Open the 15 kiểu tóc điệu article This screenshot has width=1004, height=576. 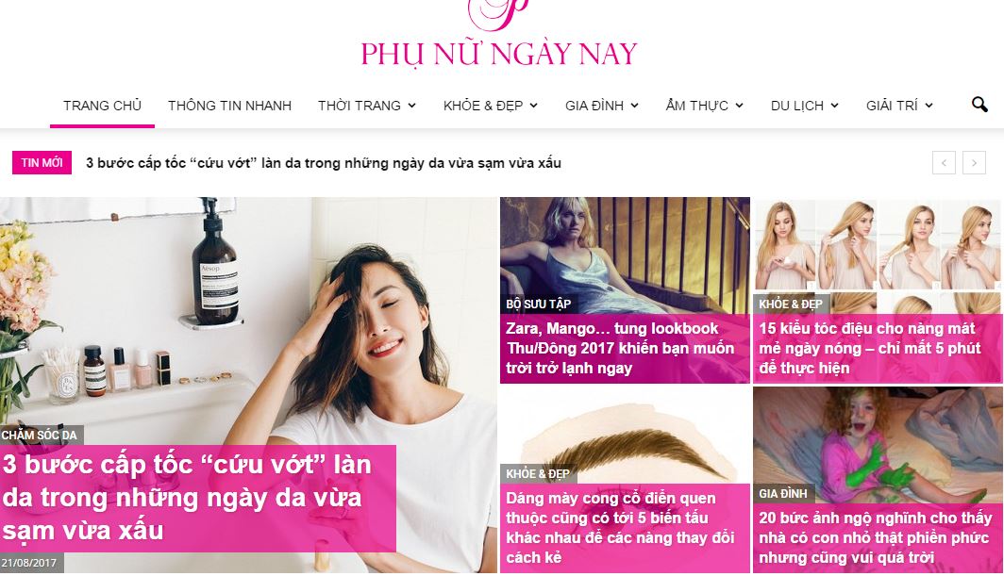point(870,348)
